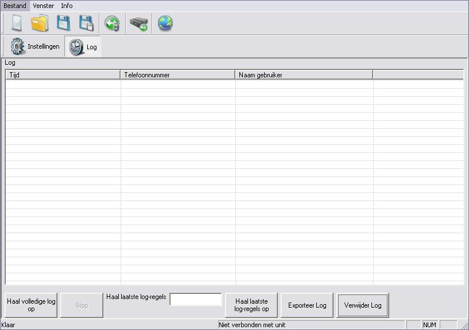Image resolution: width=469 pixels, height=330 pixels.
Task: Click the green arrow with gear icon
Action: pos(112,23)
